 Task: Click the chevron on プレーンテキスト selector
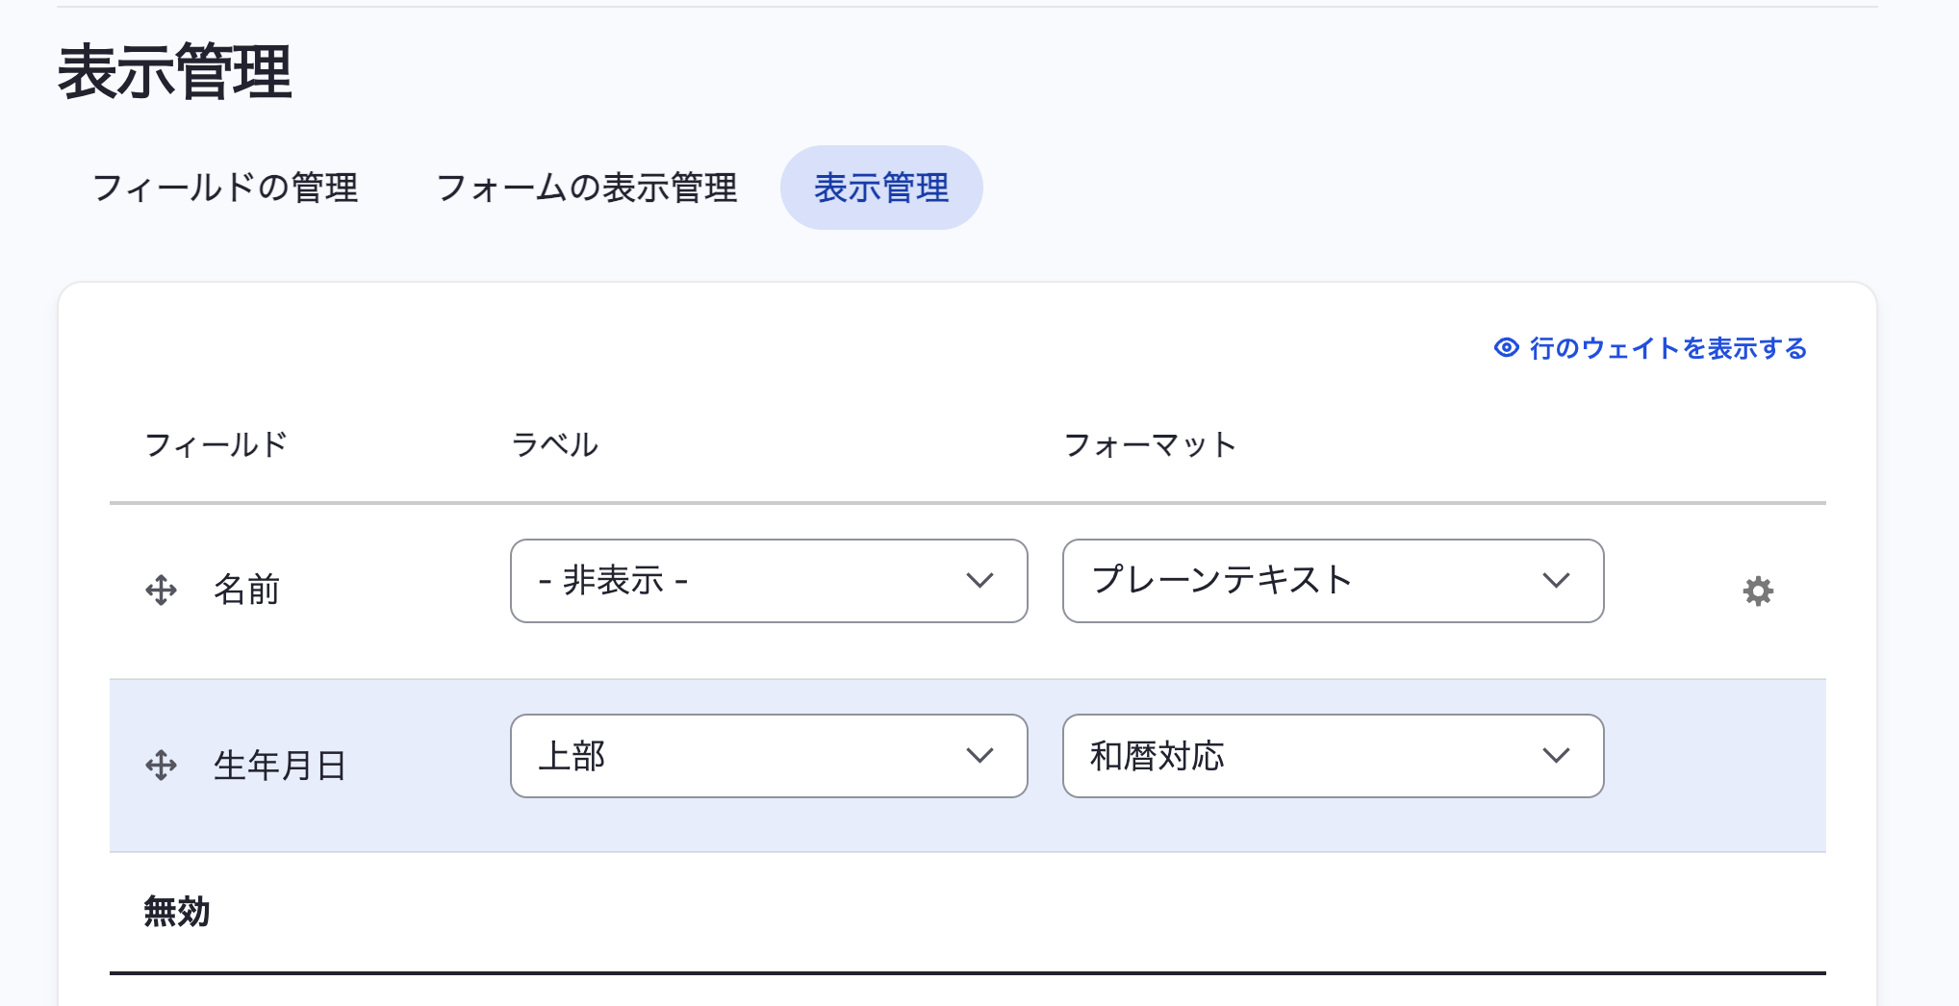tap(1556, 581)
